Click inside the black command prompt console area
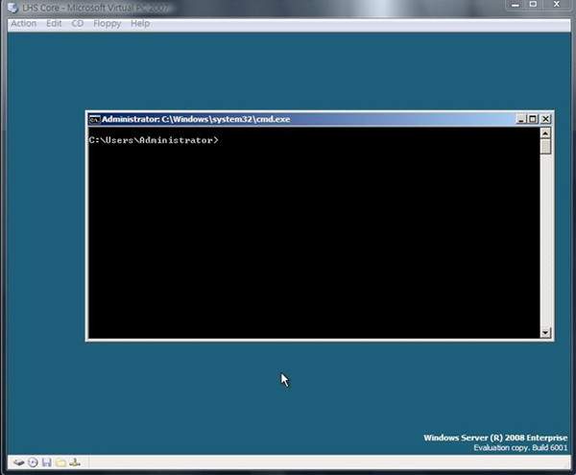Viewport: 576px width, 475px height. (307, 240)
